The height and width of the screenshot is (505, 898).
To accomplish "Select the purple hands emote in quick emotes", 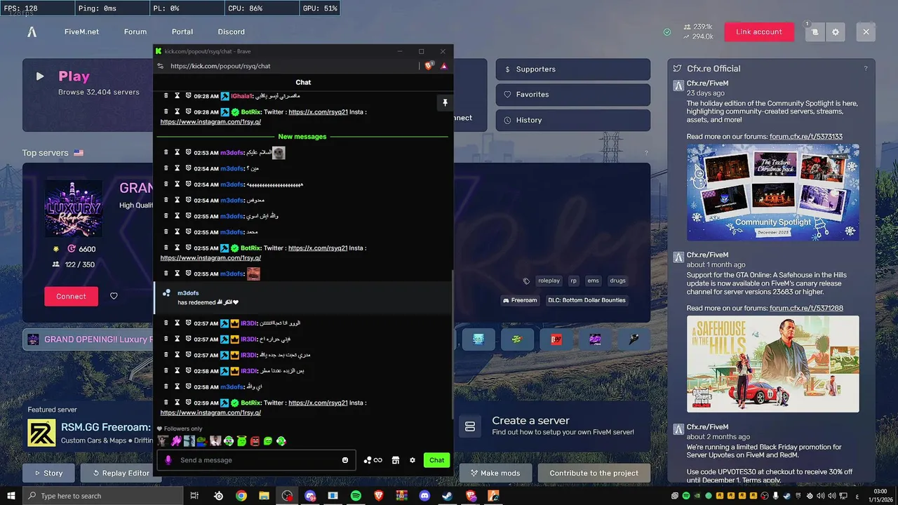I will tap(175, 441).
